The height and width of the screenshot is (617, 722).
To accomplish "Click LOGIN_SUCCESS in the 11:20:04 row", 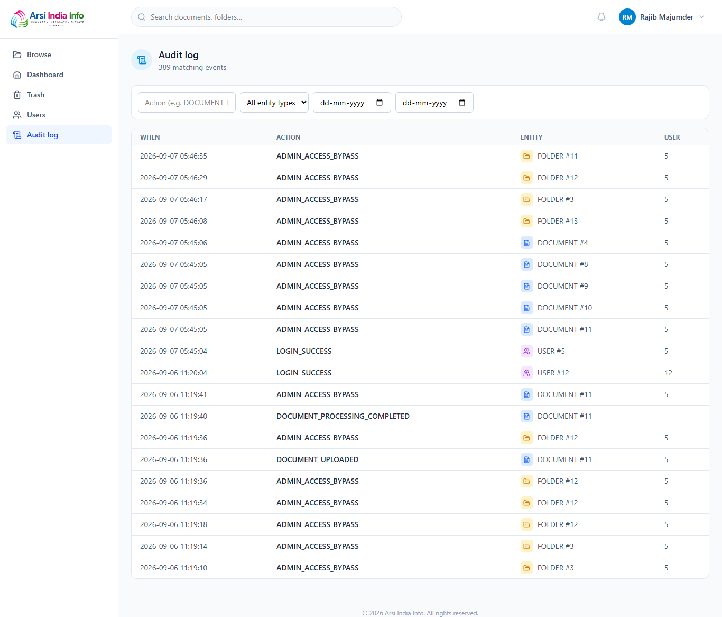I will point(304,373).
